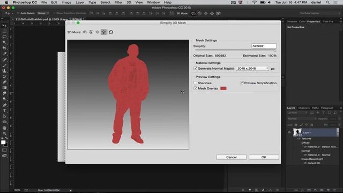Image resolution: width=343 pixels, height=193 pixels.
Task: Open the 3D menu
Action: coord(129,2)
